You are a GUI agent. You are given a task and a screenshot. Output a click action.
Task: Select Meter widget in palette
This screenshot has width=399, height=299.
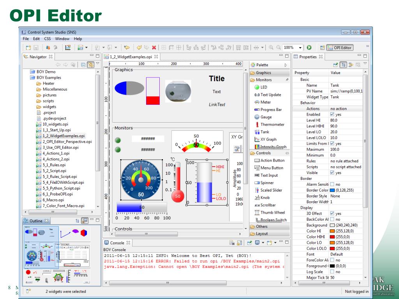(x=263, y=102)
